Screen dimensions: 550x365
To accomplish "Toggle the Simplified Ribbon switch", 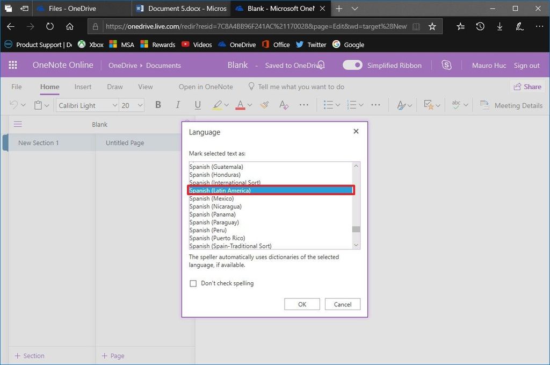I will click(352, 65).
